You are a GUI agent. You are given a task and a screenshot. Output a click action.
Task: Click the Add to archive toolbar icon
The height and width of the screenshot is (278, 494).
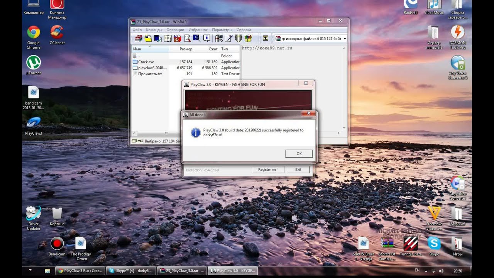click(138, 38)
